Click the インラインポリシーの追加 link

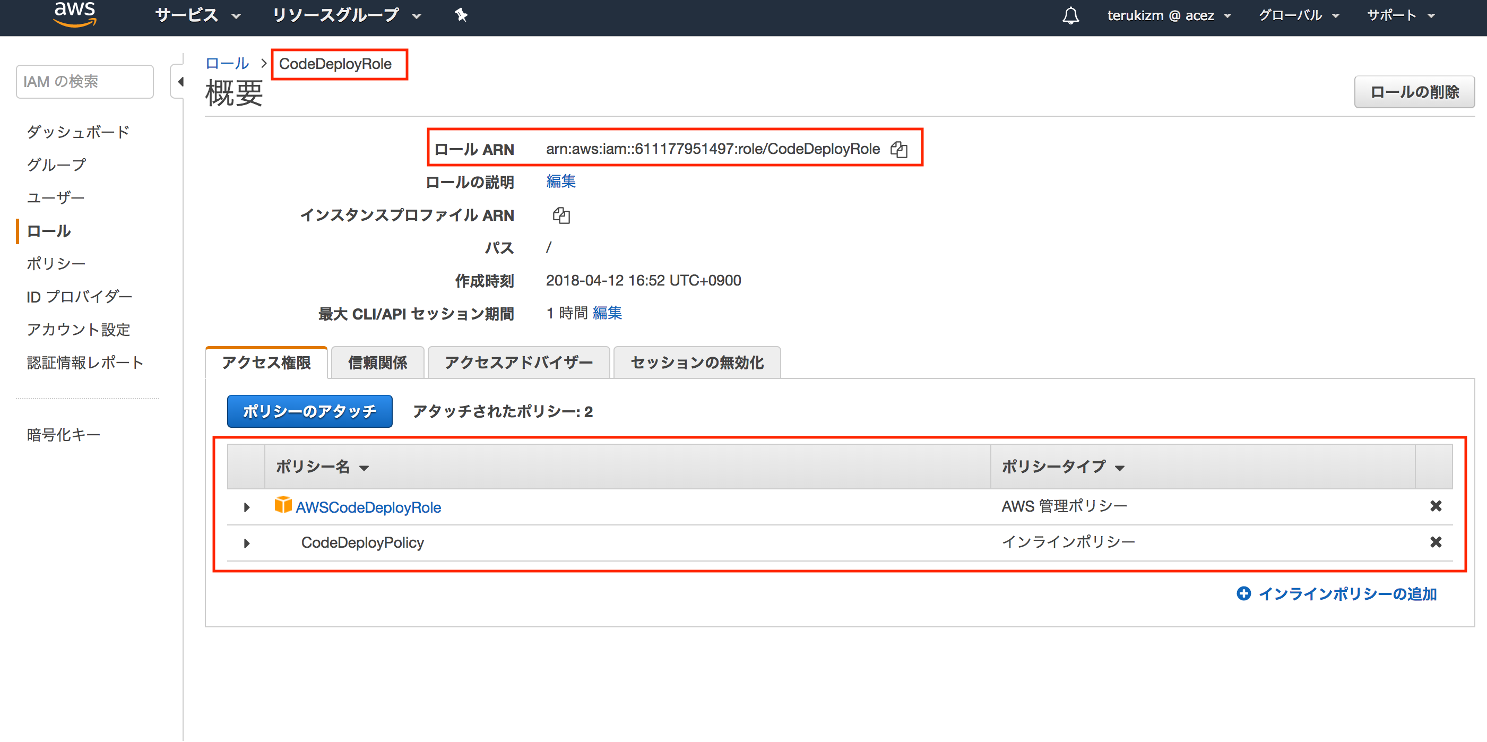click(1347, 593)
